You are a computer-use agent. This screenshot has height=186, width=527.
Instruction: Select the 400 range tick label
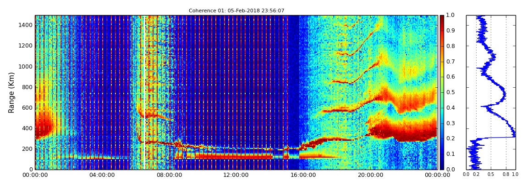(x=27, y=128)
